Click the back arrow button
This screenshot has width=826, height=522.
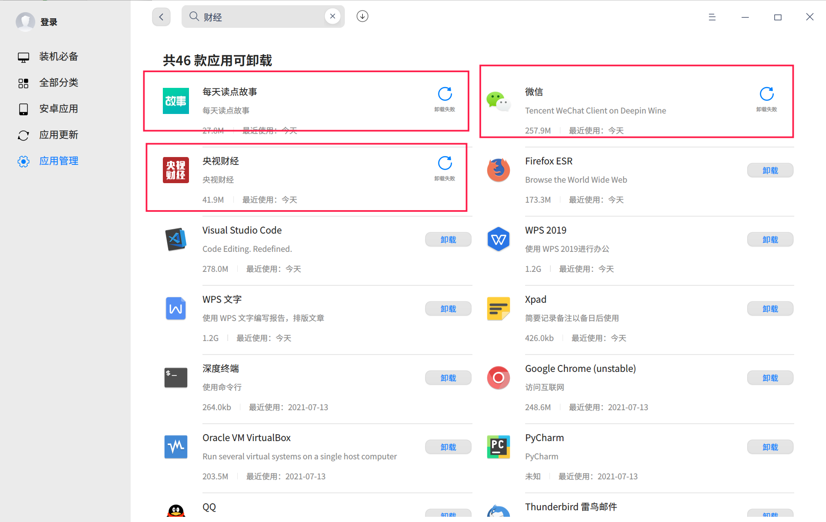pos(161,17)
